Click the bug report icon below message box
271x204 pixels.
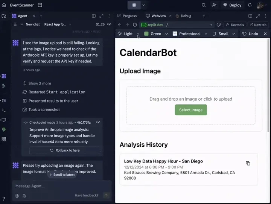(x=24, y=196)
